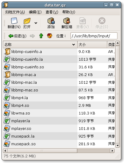Click the greyed 查看(V) view icon
The width and height of the screenshot is (124, 163).
(83, 21)
